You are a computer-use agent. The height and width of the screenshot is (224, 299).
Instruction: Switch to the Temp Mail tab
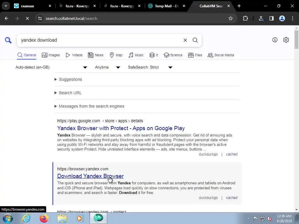pos(166,6)
